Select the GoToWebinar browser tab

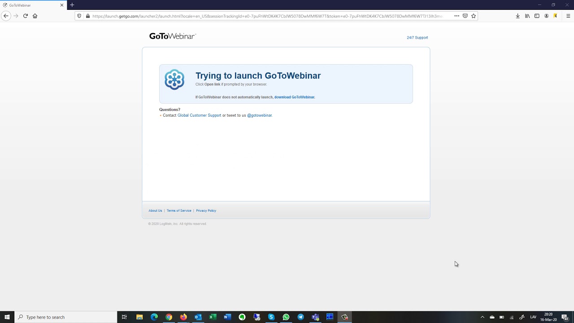click(x=33, y=5)
